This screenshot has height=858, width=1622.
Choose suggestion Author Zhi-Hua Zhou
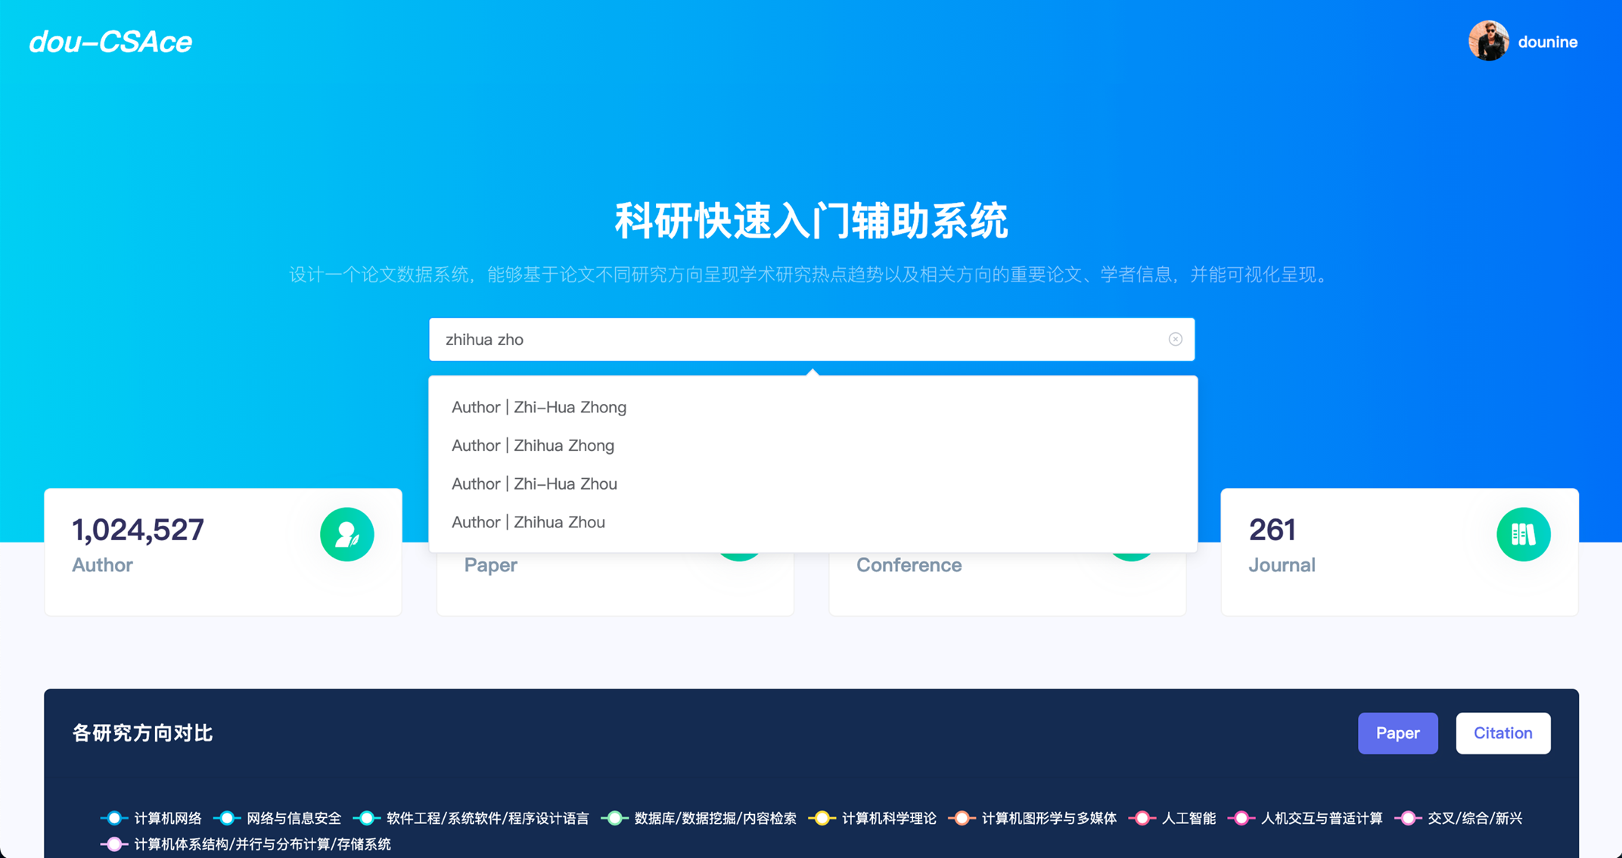pyautogui.click(x=534, y=483)
